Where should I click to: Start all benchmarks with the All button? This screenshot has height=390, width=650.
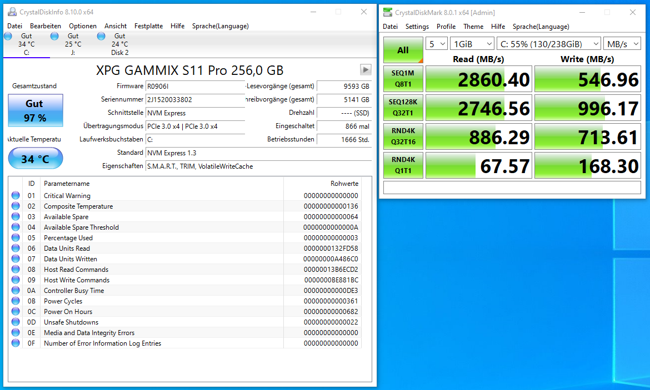pyautogui.click(x=403, y=50)
